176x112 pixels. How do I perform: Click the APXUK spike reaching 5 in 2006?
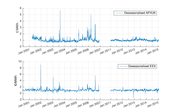(91, 15)
